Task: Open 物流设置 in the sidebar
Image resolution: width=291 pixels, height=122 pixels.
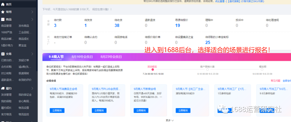Action: pyautogui.click(x=24, y=108)
